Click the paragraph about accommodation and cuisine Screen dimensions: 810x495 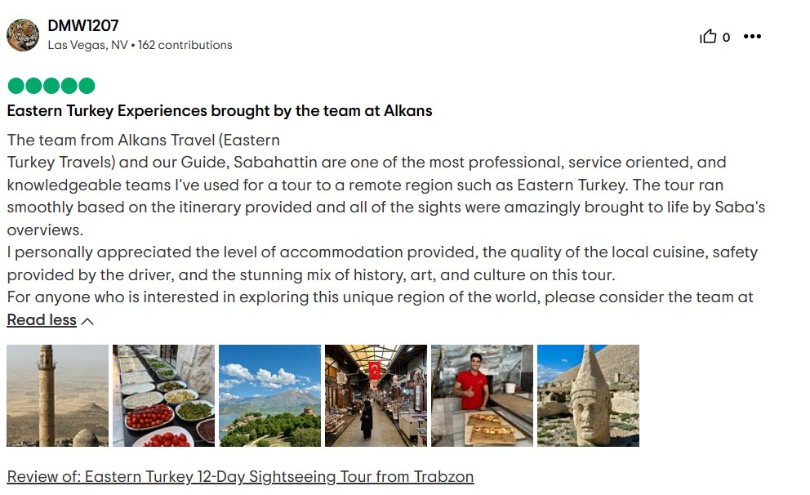coord(382,264)
